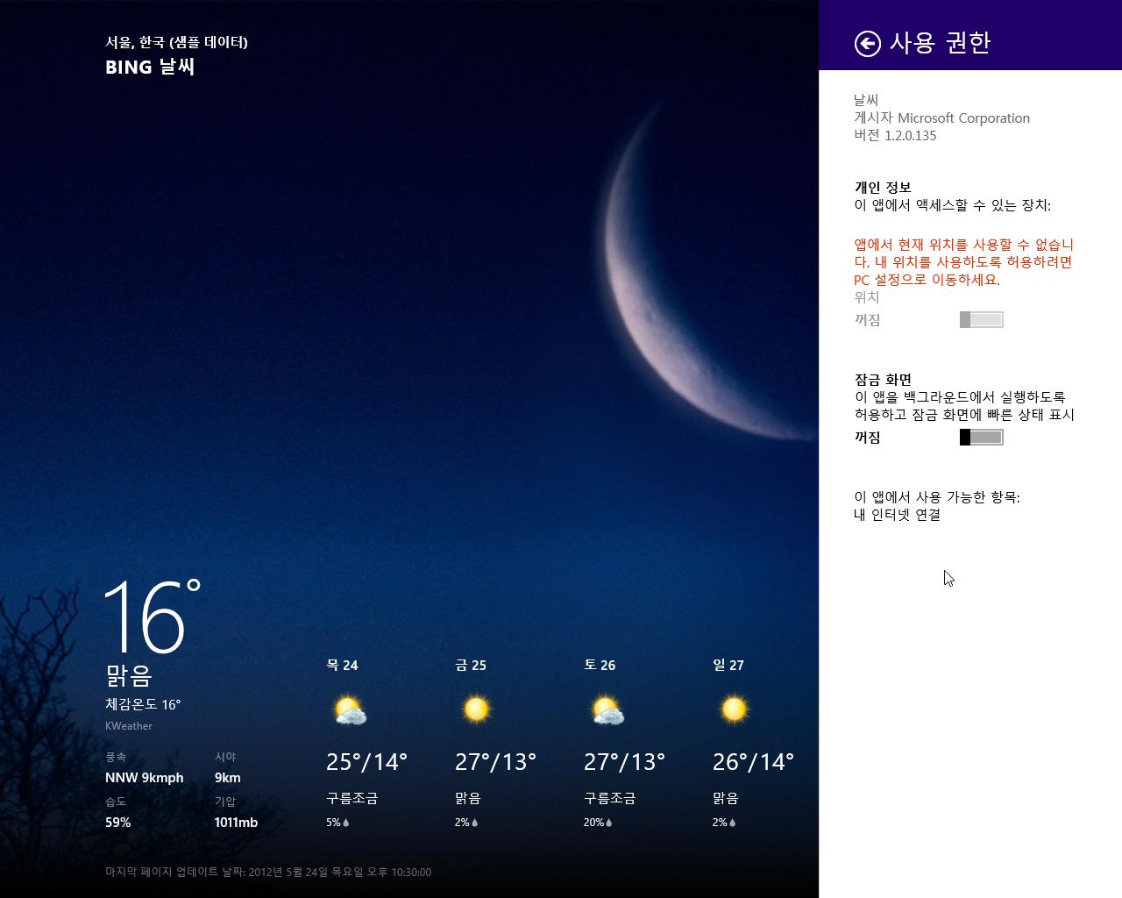Select the 금 25 sunny icon
The height and width of the screenshot is (898, 1122).
(476, 709)
